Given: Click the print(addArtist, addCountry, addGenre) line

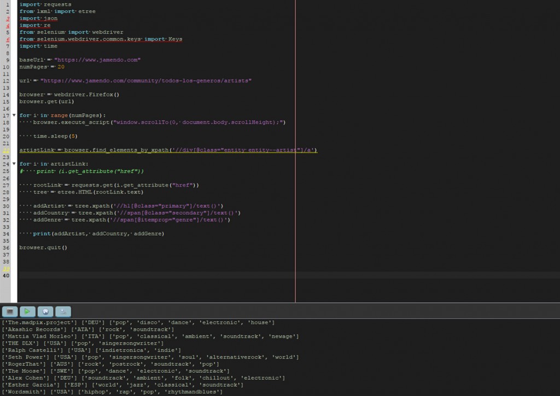Looking at the screenshot, I should pos(98,234).
